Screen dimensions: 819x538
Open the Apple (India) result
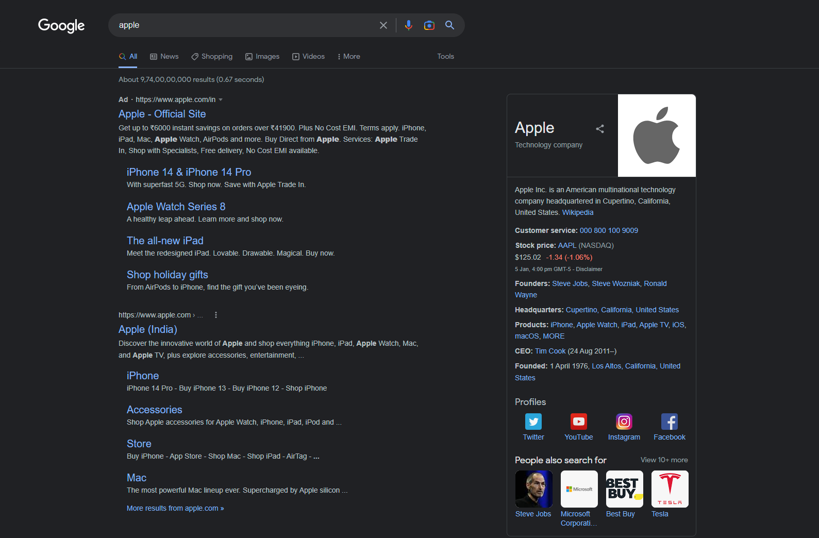click(x=148, y=329)
